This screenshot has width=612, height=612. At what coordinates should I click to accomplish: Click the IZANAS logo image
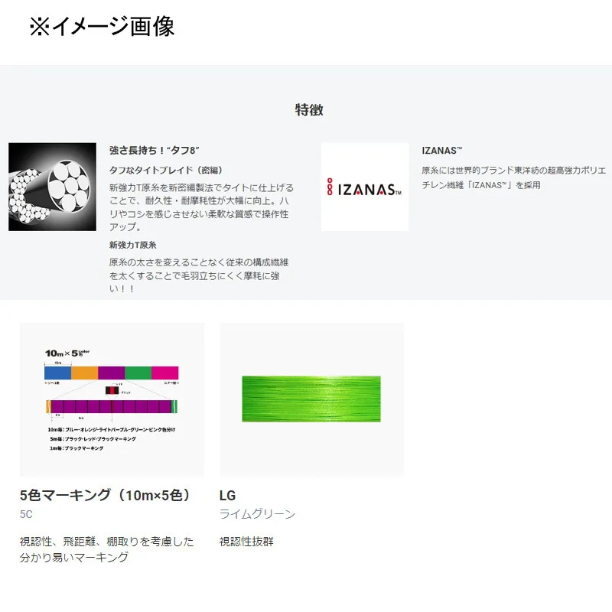[364, 187]
